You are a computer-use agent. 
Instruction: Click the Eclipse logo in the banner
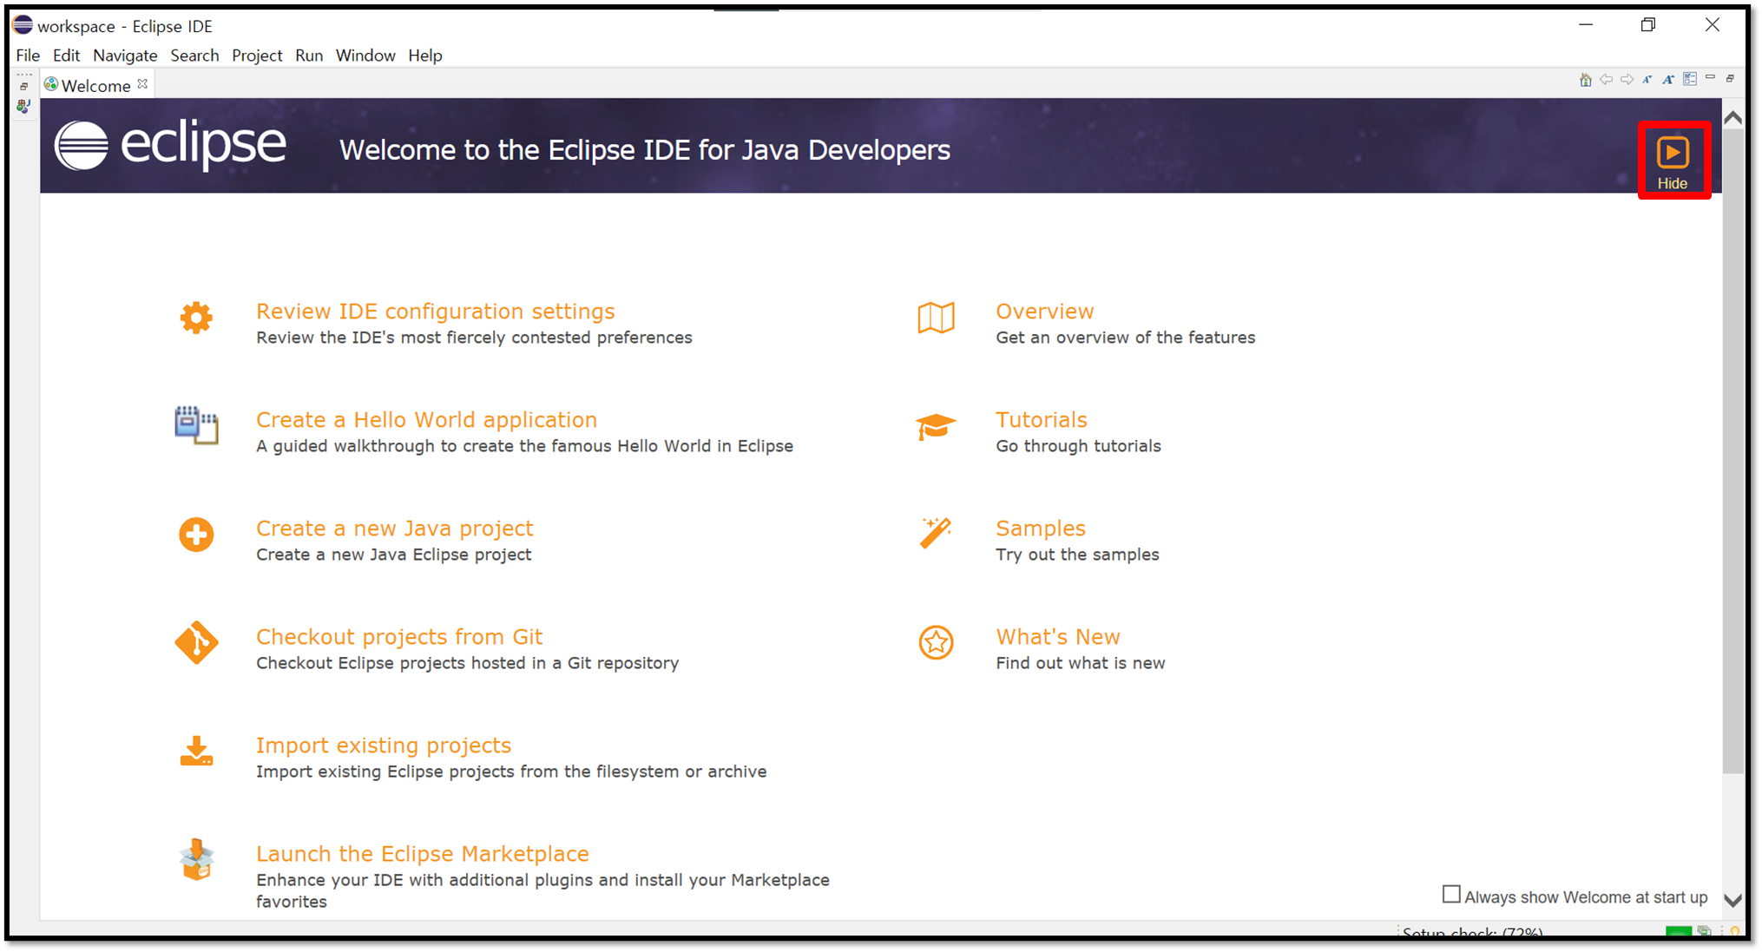point(170,145)
